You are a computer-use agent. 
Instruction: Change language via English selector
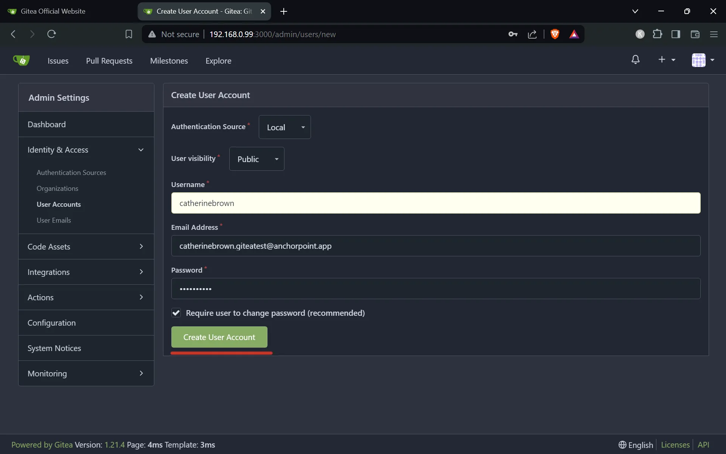tap(636, 445)
